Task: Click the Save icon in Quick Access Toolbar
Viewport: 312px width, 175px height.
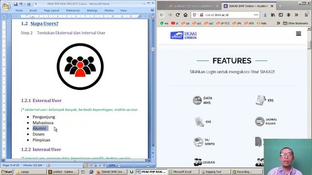Action: tap(16, 4)
